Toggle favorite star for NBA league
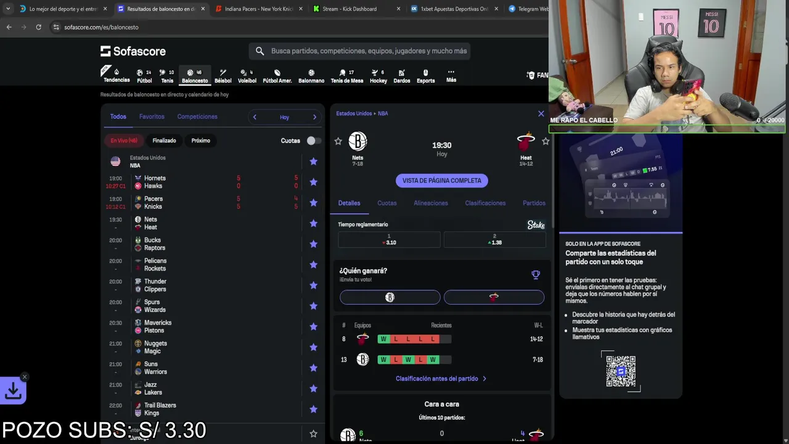The height and width of the screenshot is (444, 789). point(313,162)
